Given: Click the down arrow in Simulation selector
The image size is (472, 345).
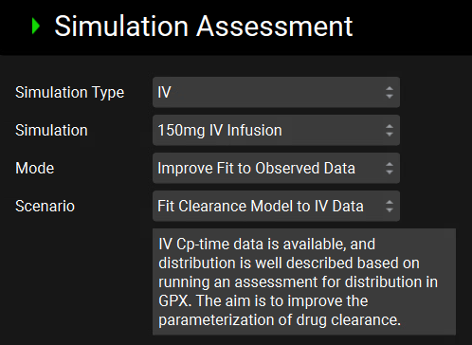Looking at the screenshot, I should (390, 135).
